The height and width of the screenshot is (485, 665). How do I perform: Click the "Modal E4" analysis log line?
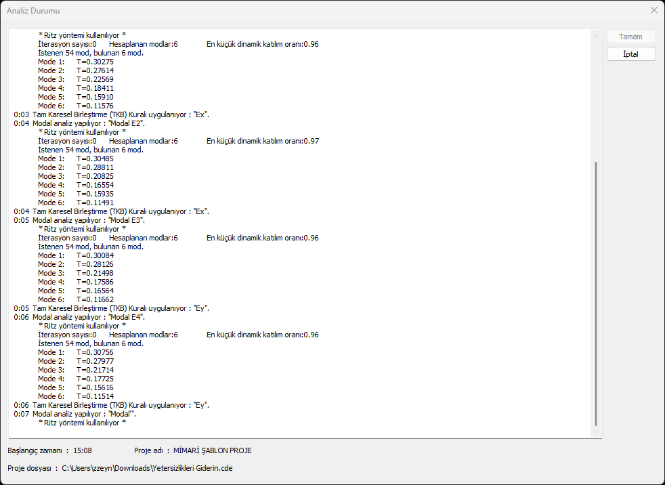click(x=89, y=317)
